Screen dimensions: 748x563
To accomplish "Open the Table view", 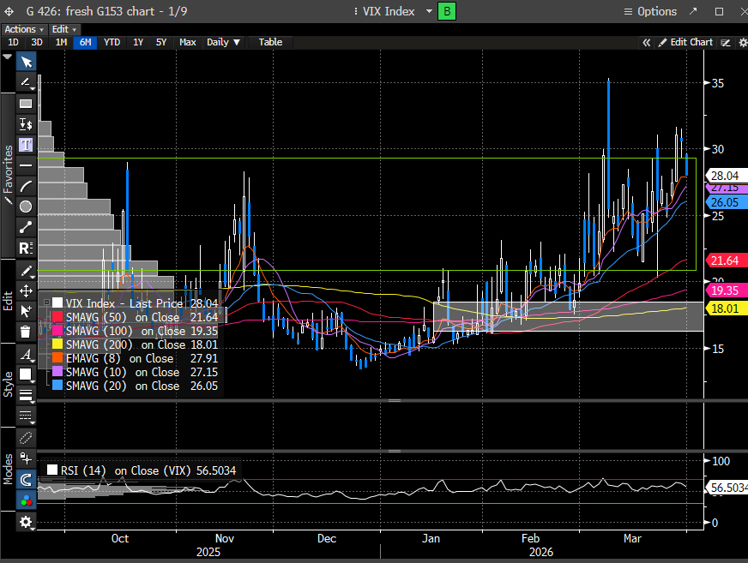I will point(270,43).
